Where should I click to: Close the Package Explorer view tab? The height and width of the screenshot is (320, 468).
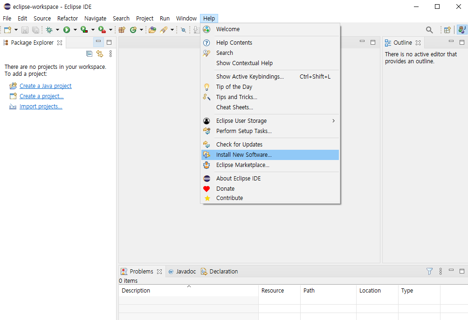pos(60,43)
